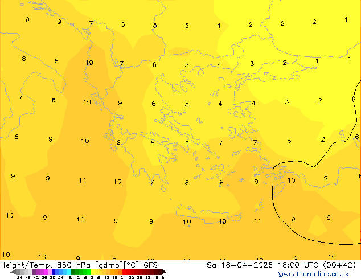The width and height of the screenshot is (361, 279).
Task: Click the legend tick label '12'
Action: pyautogui.click(x=107, y=277)
